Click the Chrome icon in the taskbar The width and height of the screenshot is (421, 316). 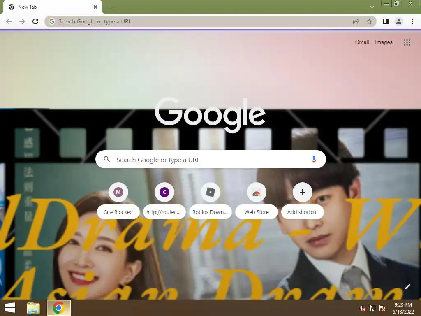pos(59,308)
